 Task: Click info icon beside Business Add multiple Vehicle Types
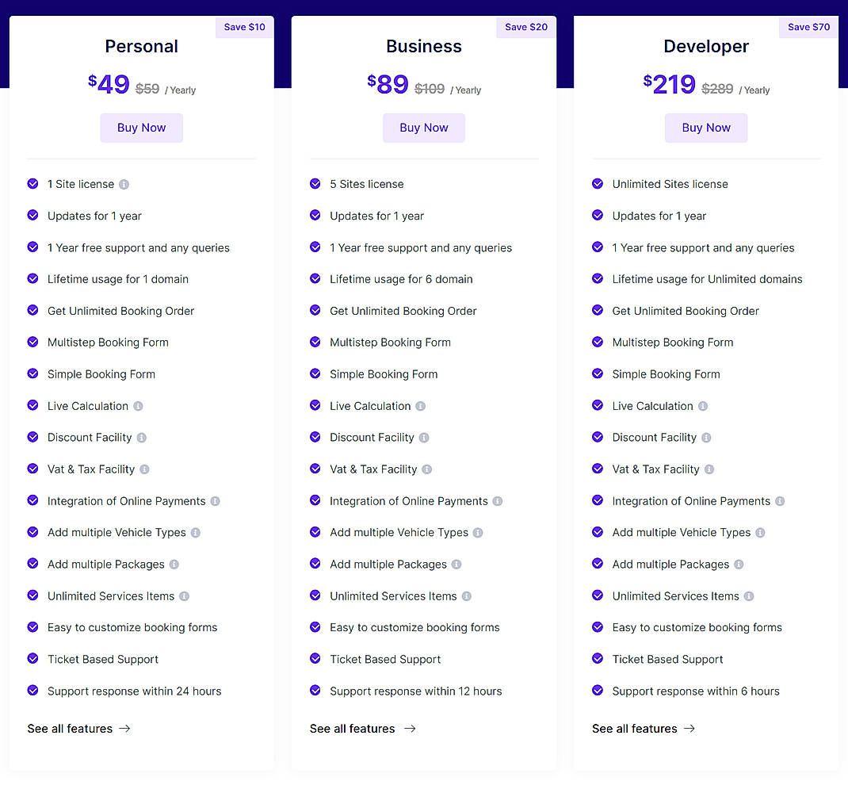pos(478,533)
